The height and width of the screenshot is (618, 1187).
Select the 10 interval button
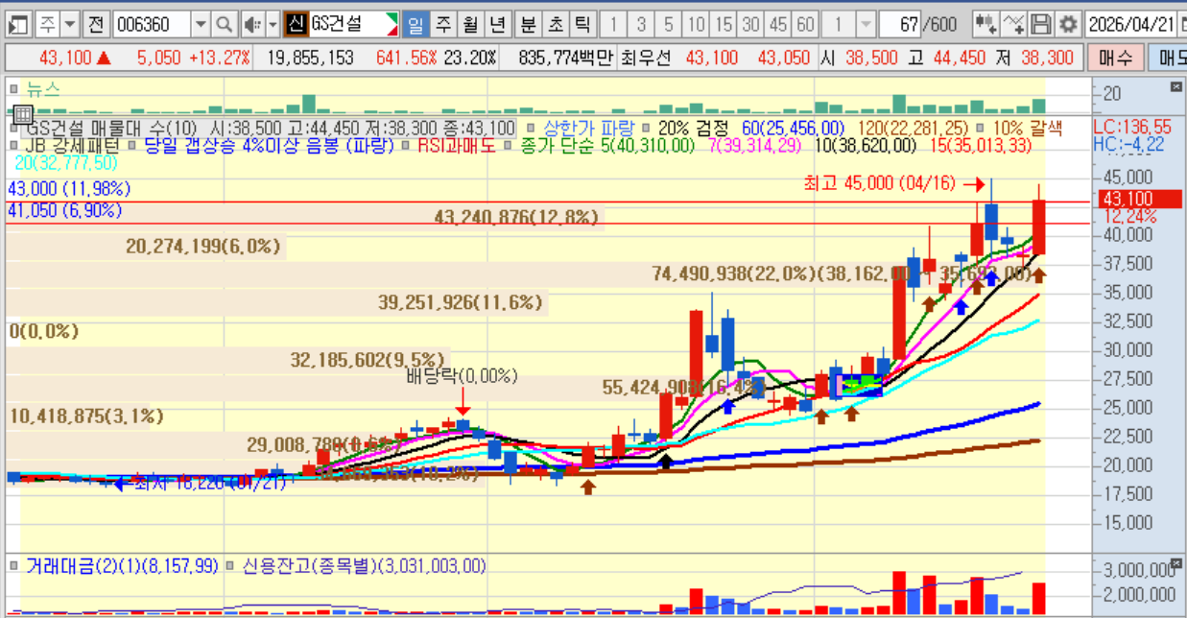coord(697,23)
